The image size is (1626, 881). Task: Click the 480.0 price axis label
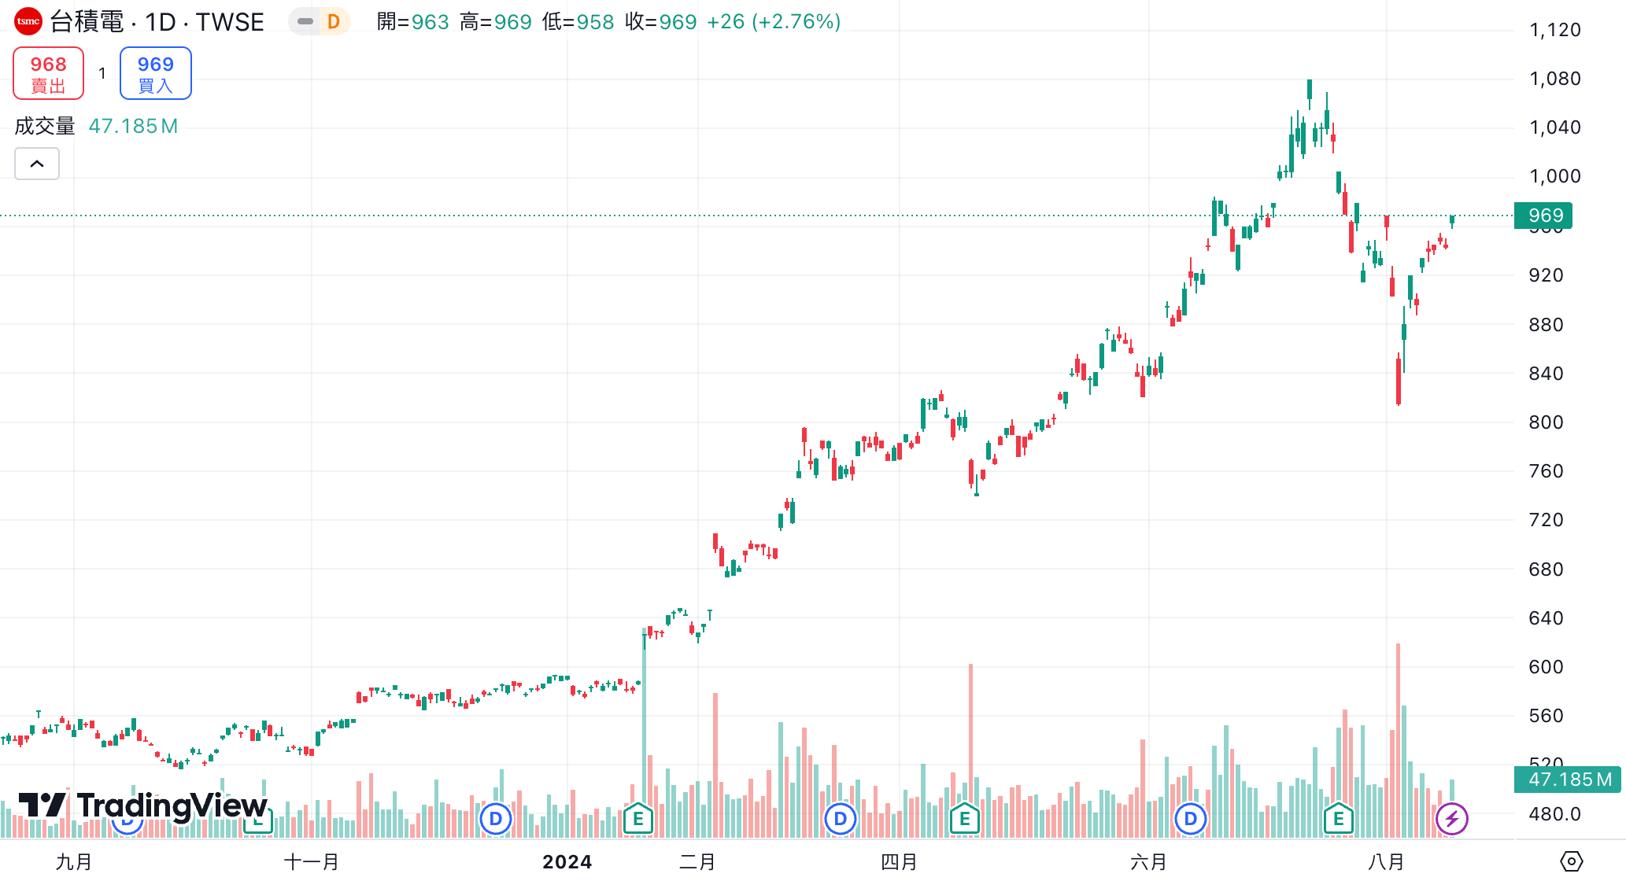point(1555,814)
